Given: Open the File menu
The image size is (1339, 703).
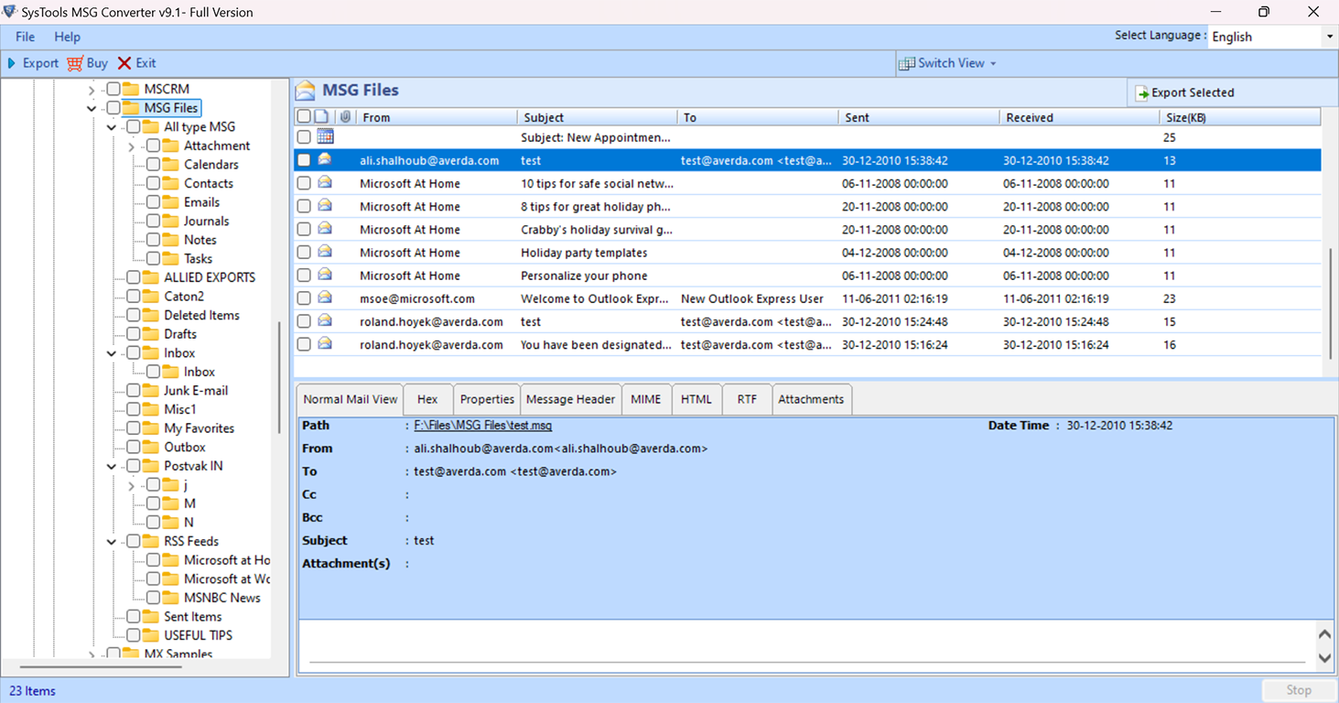Looking at the screenshot, I should (x=24, y=37).
